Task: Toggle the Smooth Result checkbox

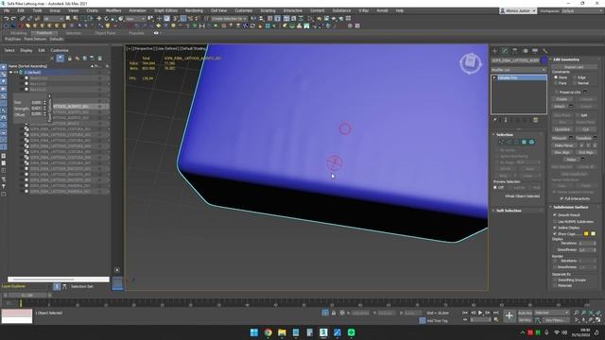Action: click(555, 215)
